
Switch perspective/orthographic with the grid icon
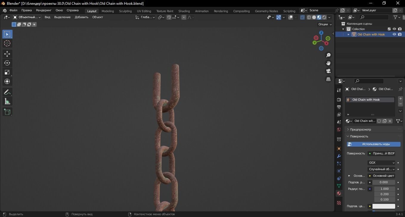[328, 79]
